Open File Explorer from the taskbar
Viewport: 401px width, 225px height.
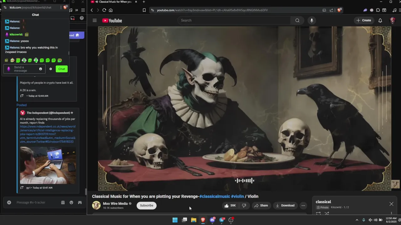[x=194, y=220]
